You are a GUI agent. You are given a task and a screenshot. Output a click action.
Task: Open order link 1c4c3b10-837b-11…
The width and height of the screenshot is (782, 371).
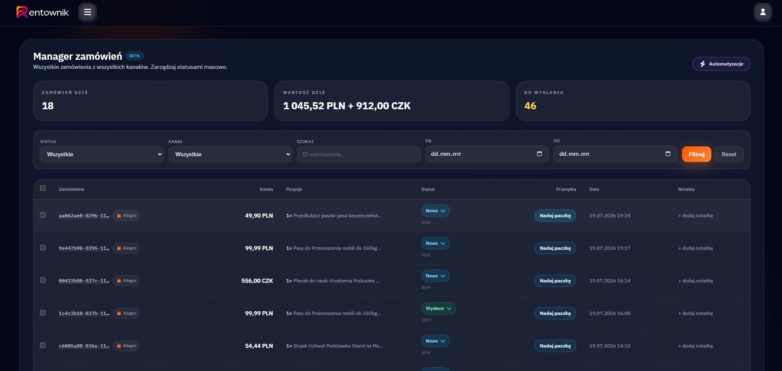click(x=84, y=313)
